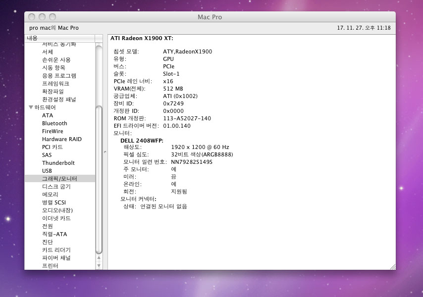This screenshot has width=423, height=297.
Task: Select Bluetooth in the hardware list
Action: (54, 123)
